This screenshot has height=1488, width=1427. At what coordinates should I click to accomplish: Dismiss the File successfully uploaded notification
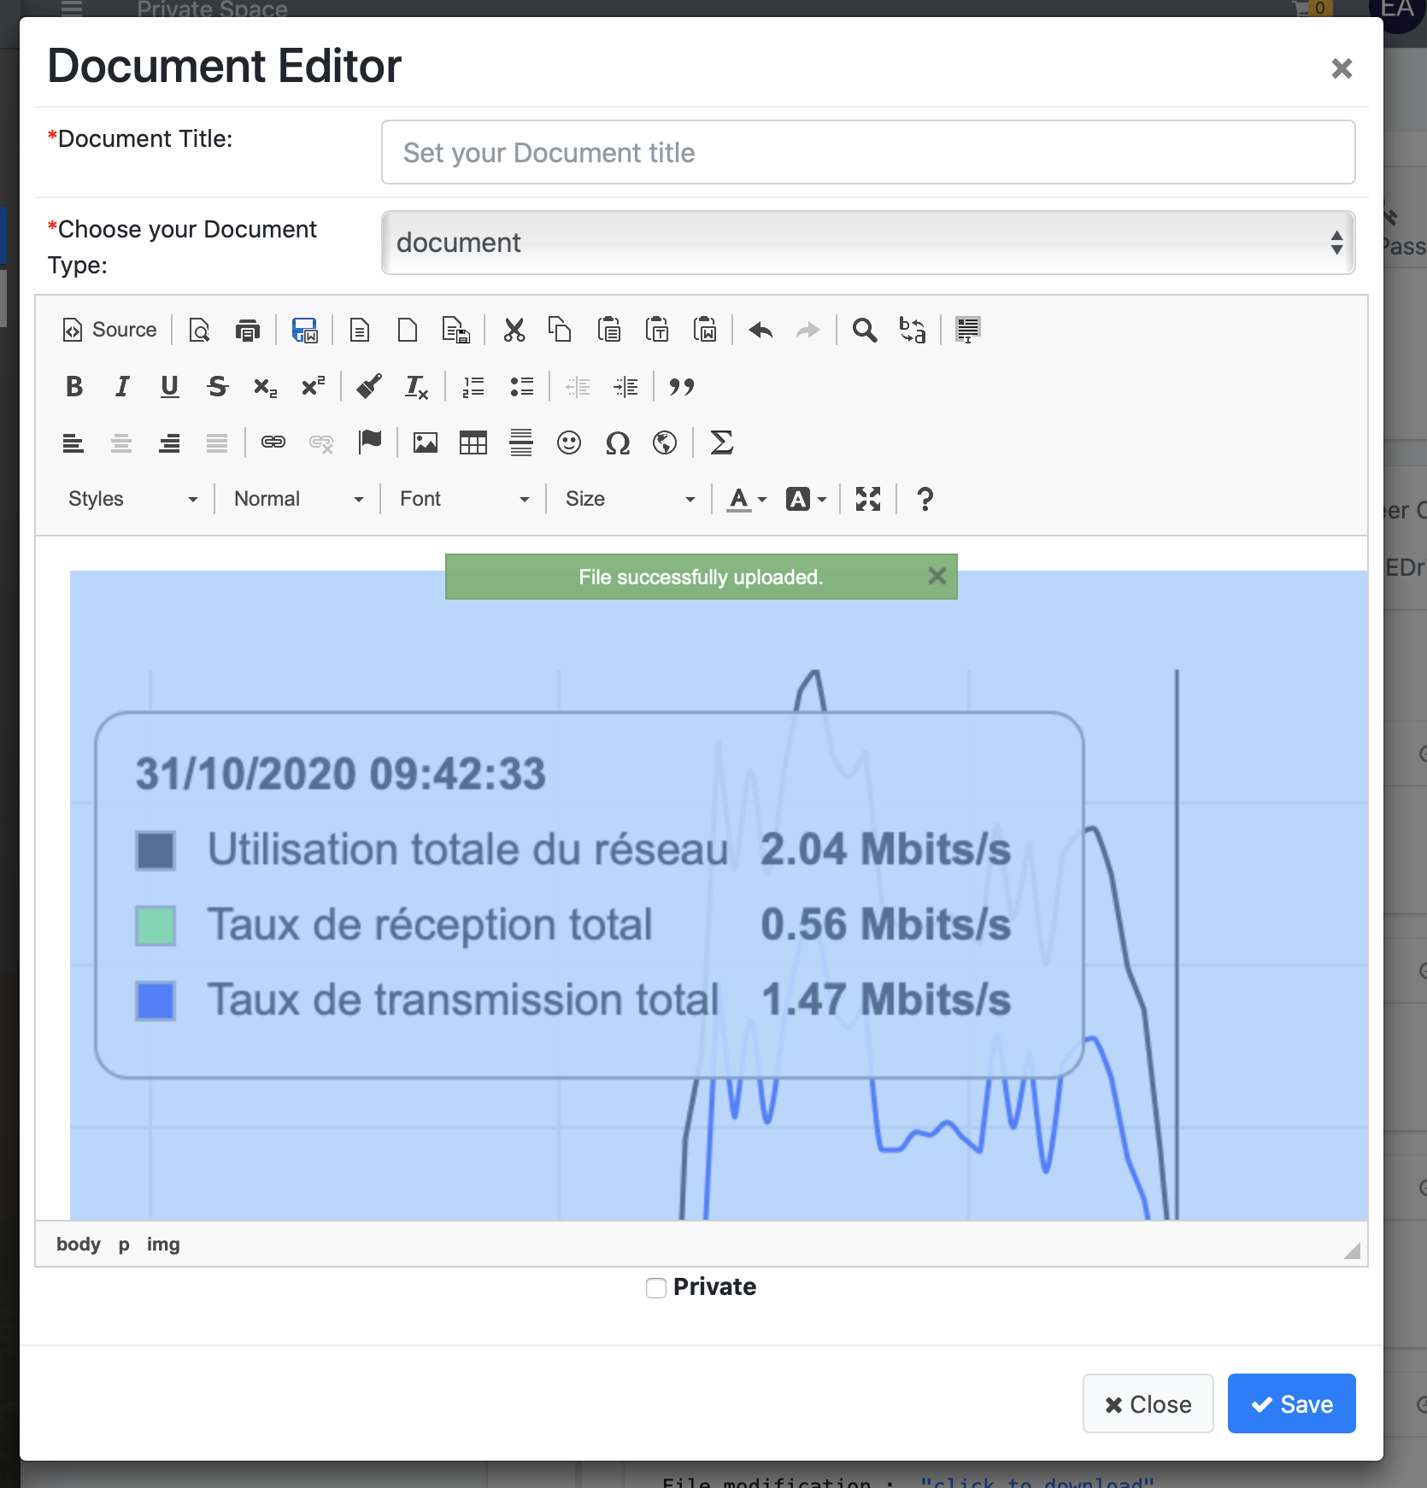937,577
